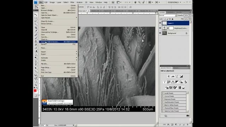
Task: Add an Invert adjustment
Action: click(167, 87)
